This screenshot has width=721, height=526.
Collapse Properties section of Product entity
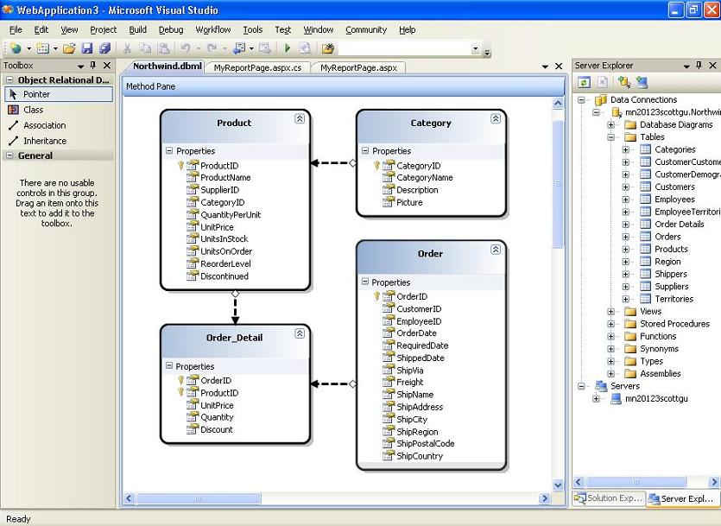click(x=169, y=151)
